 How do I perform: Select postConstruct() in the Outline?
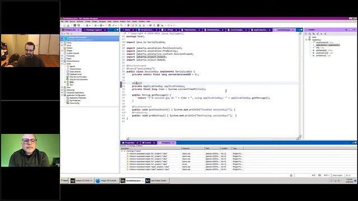coord(324,53)
